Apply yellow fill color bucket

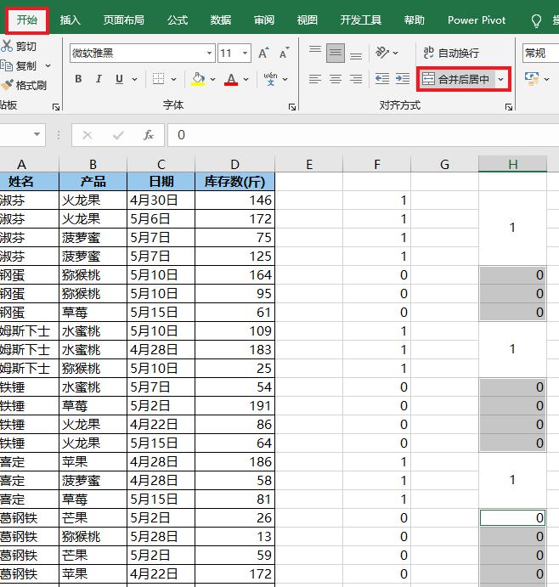198,79
